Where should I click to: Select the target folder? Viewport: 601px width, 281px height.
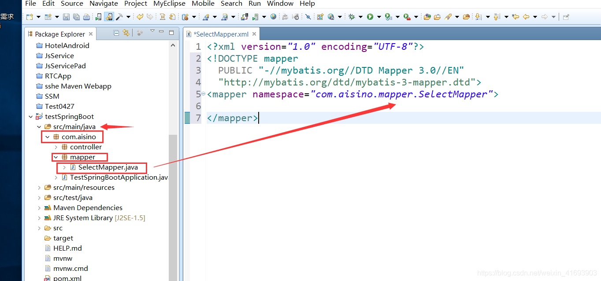[x=63, y=238]
